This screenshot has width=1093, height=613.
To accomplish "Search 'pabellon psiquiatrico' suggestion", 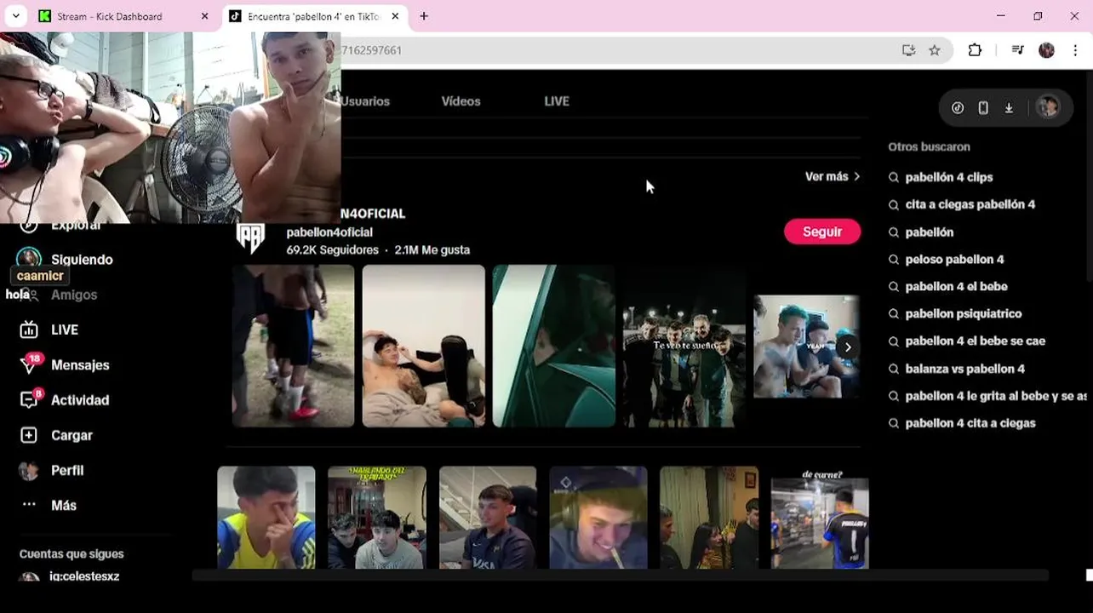I will [x=964, y=313].
